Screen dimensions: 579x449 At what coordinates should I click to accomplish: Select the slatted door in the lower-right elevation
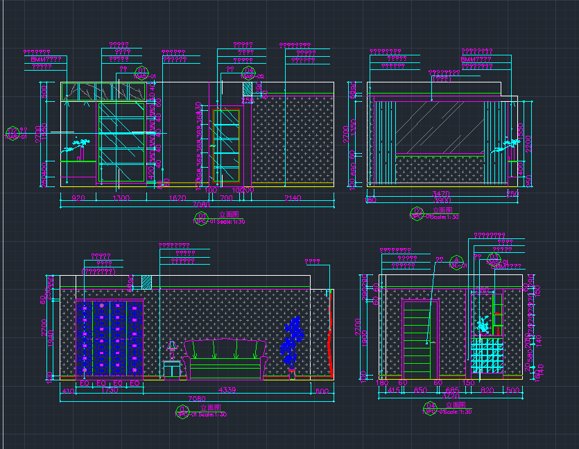point(421,337)
